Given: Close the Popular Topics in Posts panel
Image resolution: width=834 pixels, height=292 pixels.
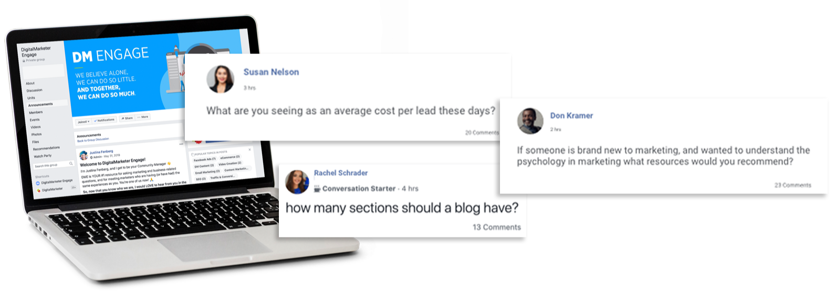Looking at the screenshot, I should pyautogui.click(x=250, y=150).
